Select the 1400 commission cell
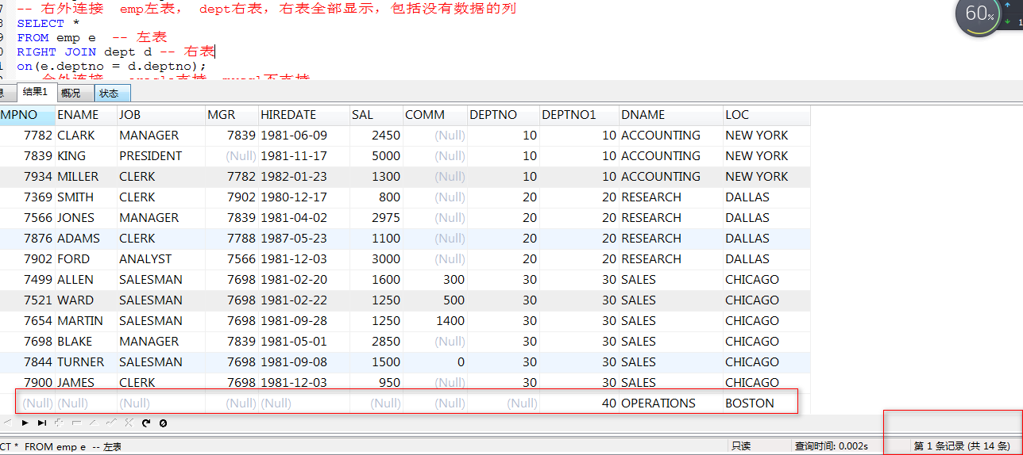 click(435, 321)
